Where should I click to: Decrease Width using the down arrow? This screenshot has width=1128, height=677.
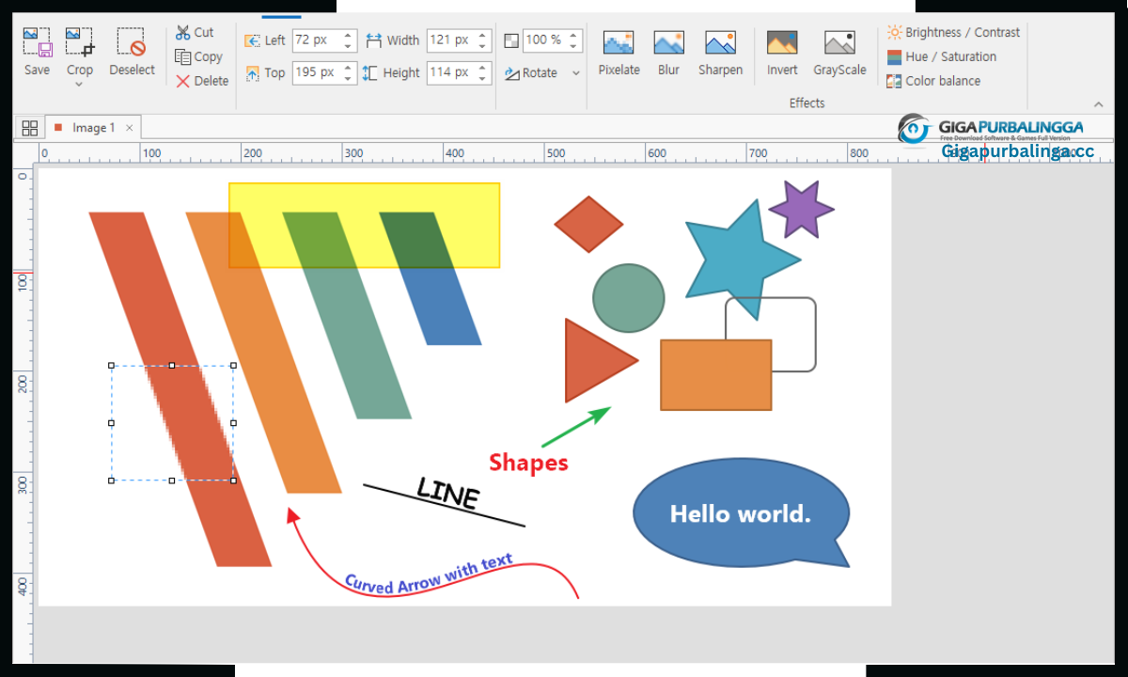click(483, 46)
